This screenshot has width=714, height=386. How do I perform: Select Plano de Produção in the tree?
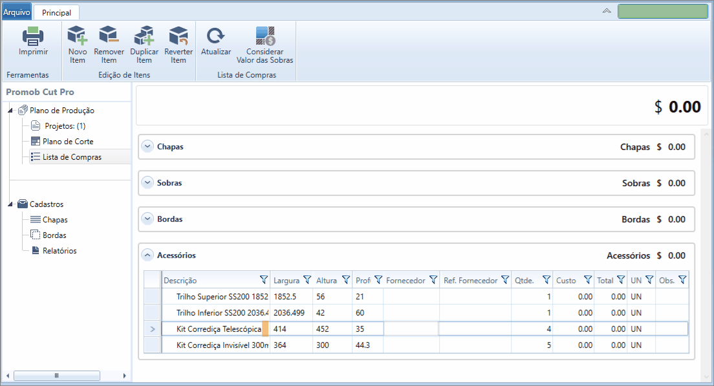62,111
